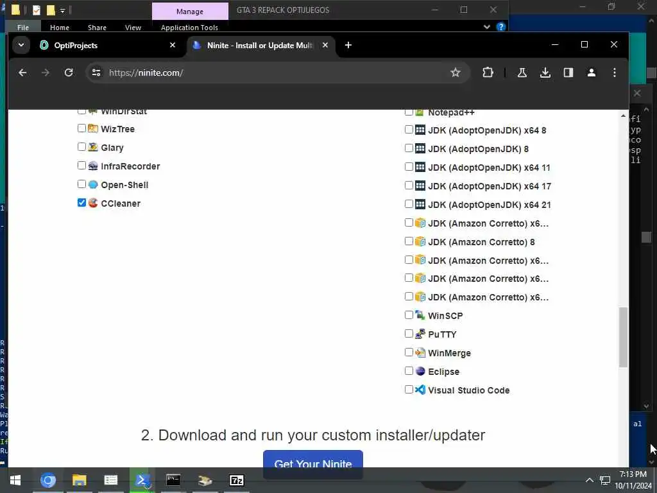This screenshot has width=657, height=493.
Task: Open the Windows Start menu
Action: tap(15, 480)
